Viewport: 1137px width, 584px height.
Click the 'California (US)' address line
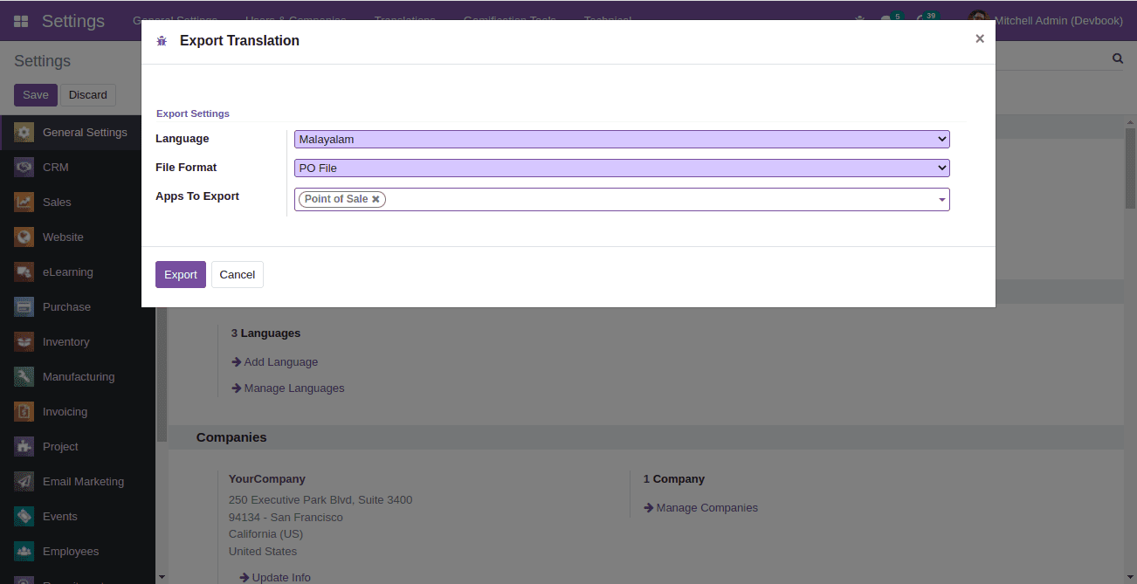(266, 534)
